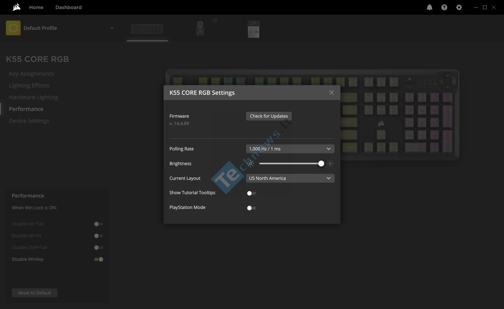Click the low brightness sun icon
The height and width of the screenshot is (309, 504).
(x=251, y=164)
